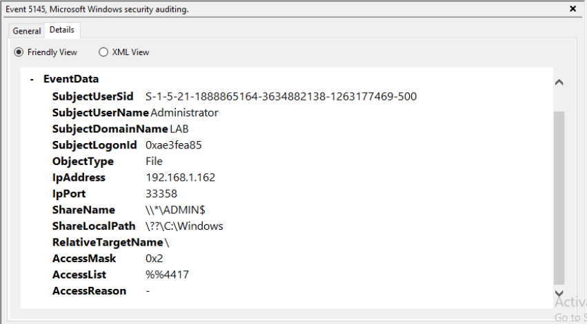Screen dimensions: 587x324
Task: Select the Details tab
Action: 62,30
